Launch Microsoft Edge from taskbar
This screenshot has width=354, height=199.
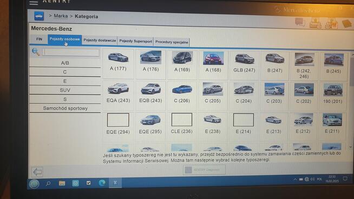click(102, 183)
